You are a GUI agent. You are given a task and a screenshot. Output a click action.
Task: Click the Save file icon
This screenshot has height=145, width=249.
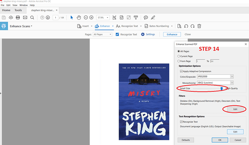pos(4,17)
